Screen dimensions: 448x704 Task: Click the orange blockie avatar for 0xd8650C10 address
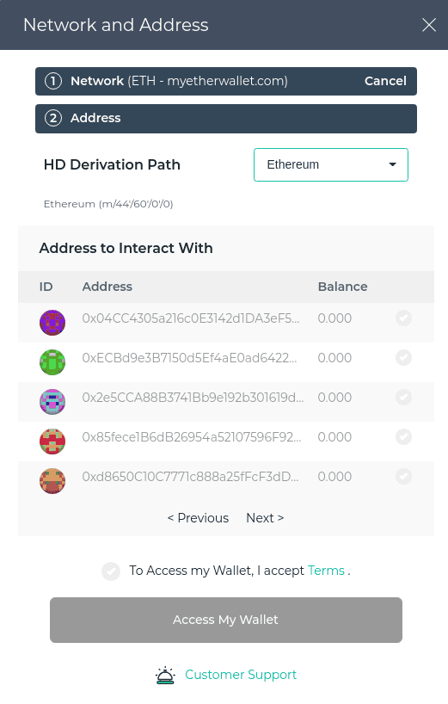(52, 481)
